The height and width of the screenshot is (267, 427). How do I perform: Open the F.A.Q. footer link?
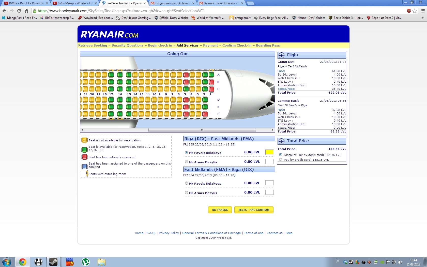(151, 233)
